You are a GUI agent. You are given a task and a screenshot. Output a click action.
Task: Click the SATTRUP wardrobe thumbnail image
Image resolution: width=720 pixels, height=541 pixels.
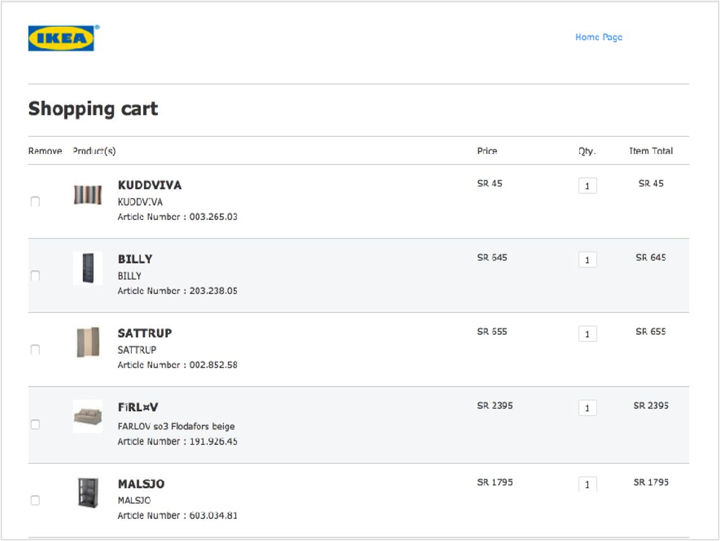click(x=87, y=342)
